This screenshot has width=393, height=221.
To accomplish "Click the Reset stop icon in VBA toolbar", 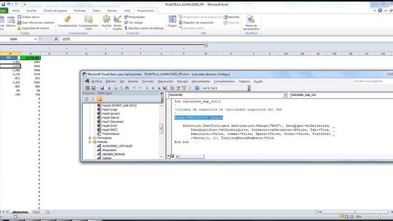I will (x=159, y=88).
